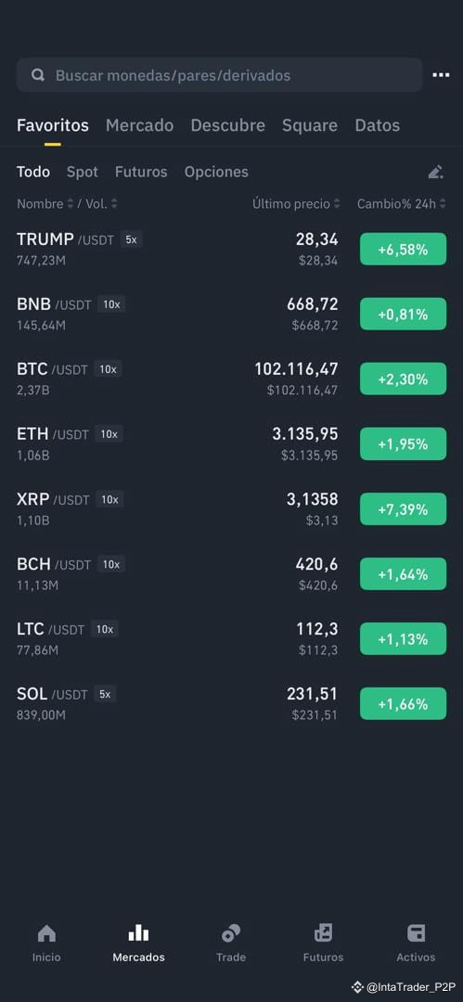Switch to the Mercado tab
Image resolution: width=463 pixels, height=1002 pixels.
pyautogui.click(x=139, y=125)
